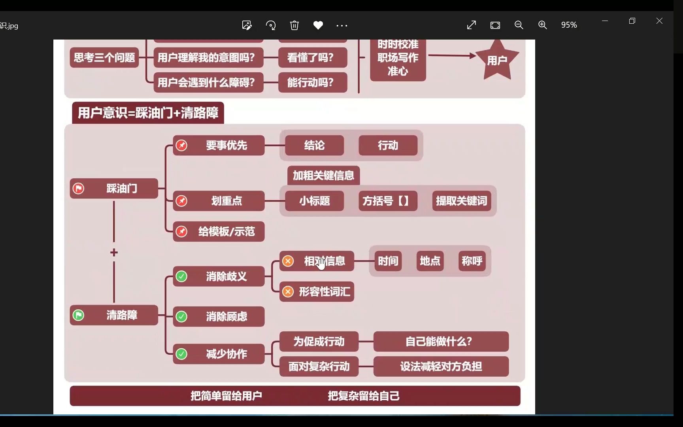This screenshot has width=683, height=427.
Task: Open the edit image tool
Action: [x=247, y=25]
